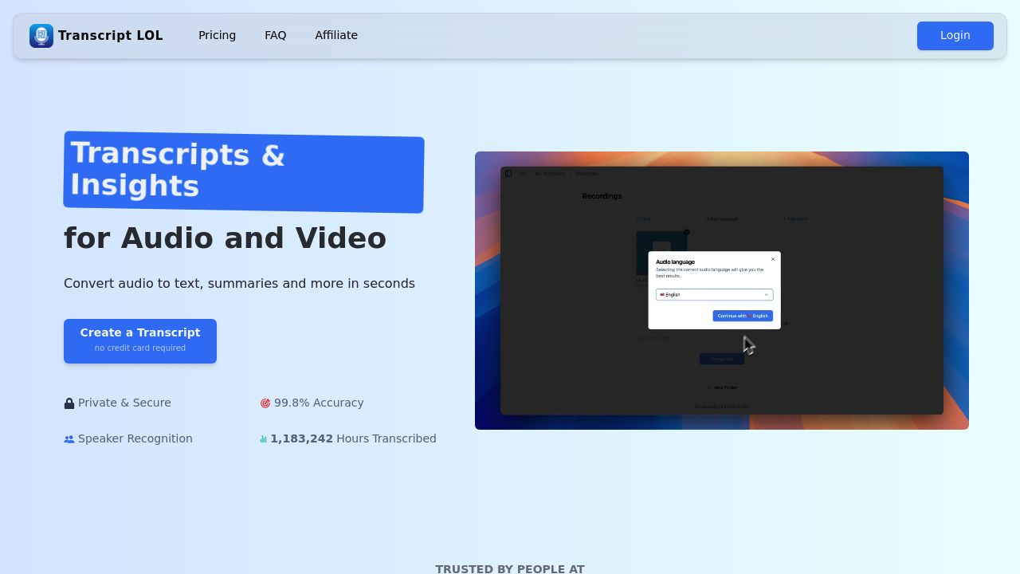
Task: Click the 'for Audio and Video' heading
Action: tap(225, 238)
